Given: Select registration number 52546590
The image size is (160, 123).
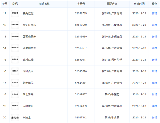Looking at the screenshot, I should pos(81,71).
